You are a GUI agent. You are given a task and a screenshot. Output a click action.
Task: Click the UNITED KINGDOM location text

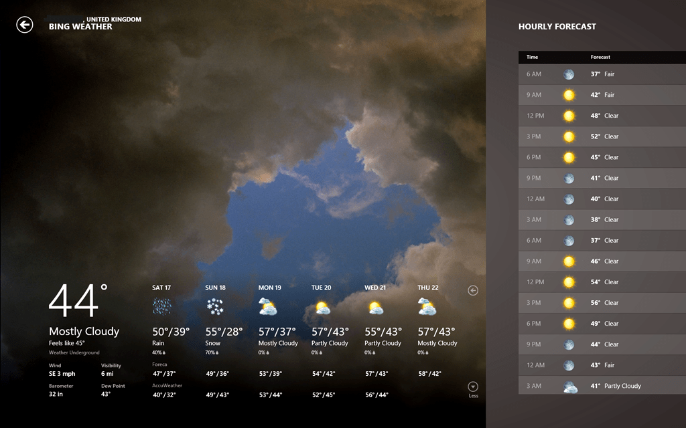(114, 19)
